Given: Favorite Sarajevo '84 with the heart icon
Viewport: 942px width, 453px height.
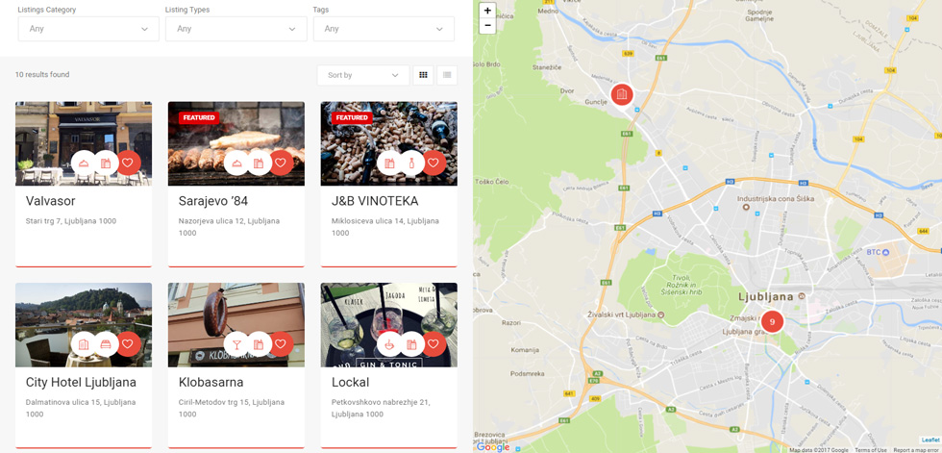Looking at the screenshot, I should (x=281, y=163).
